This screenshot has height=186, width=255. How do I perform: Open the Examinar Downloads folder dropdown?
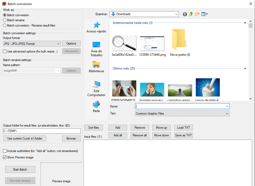click(x=144, y=14)
